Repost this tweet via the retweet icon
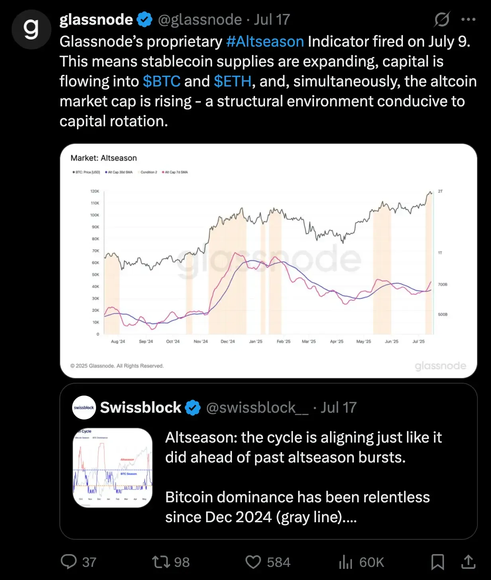 pyautogui.click(x=161, y=562)
